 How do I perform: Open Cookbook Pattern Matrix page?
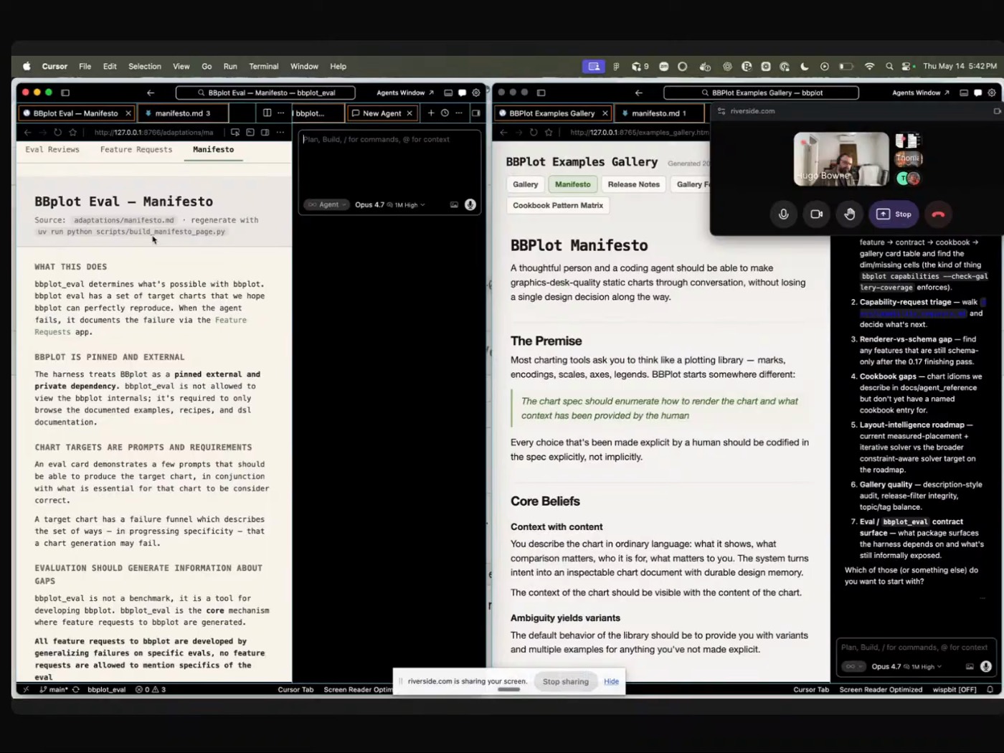tap(557, 205)
